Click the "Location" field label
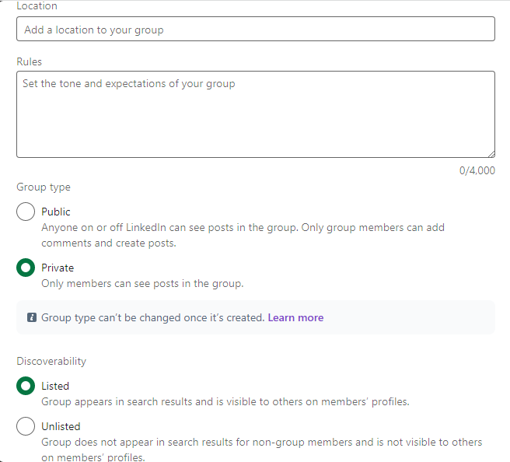The image size is (510, 462). (x=37, y=6)
